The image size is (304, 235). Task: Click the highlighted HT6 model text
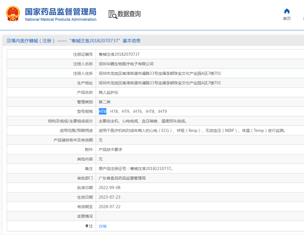102,111
